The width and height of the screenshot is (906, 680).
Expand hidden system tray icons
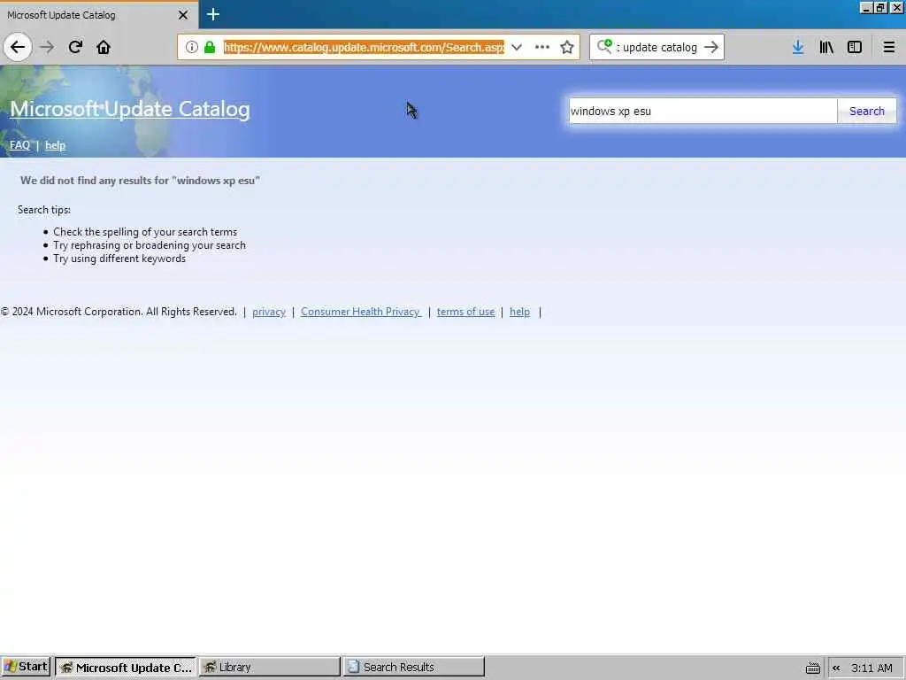pos(836,668)
